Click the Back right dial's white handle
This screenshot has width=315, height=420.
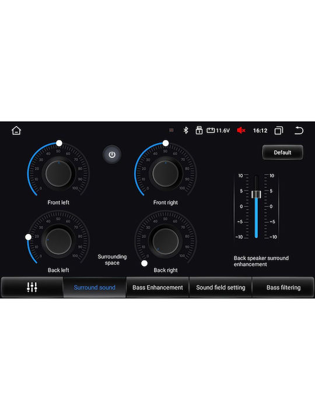[144, 263]
